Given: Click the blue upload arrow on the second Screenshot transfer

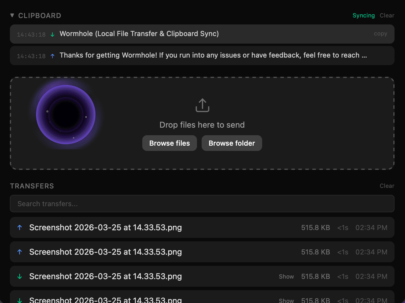Looking at the screenshot, I should (x=19, y=252).
